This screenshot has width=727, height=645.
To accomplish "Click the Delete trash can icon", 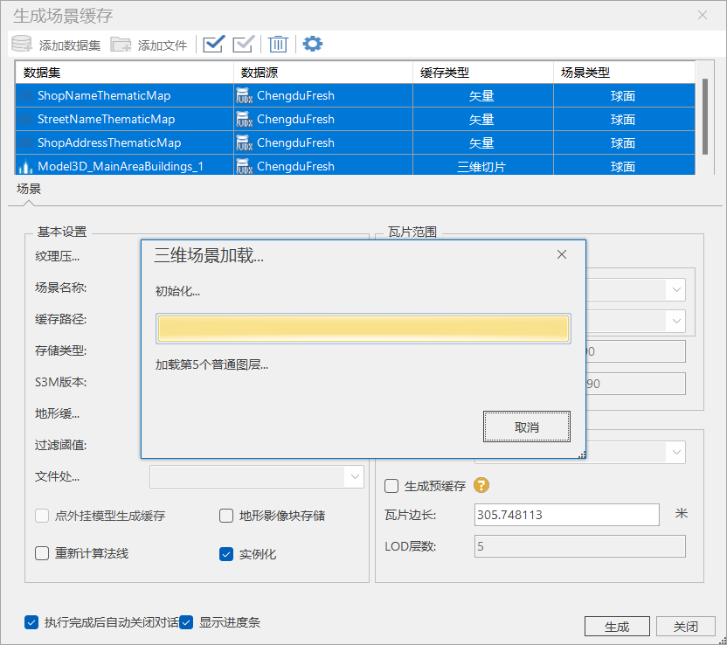I will [278, 44].
